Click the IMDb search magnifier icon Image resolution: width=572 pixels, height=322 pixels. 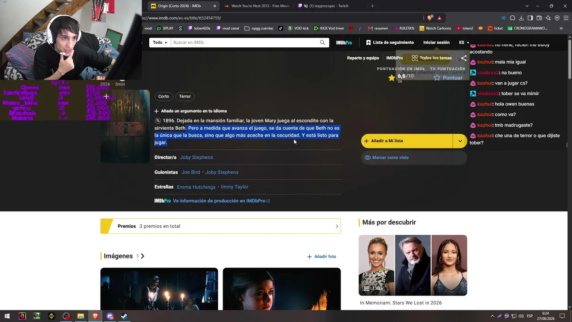coord(322,42)
